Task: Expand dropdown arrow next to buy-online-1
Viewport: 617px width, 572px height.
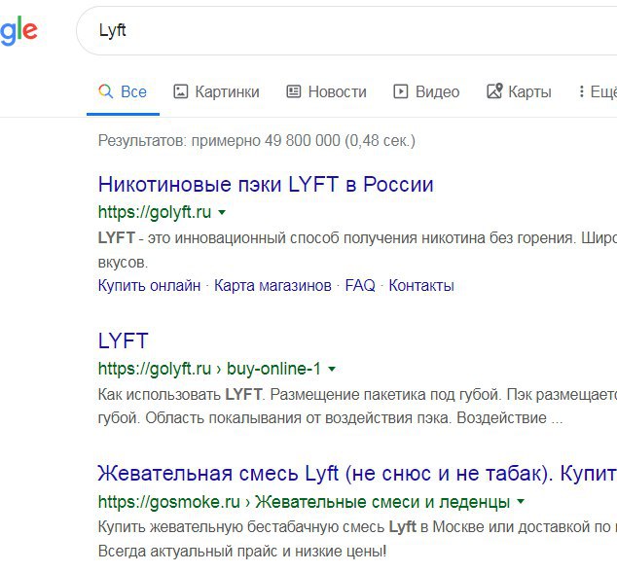Action: pos(332,369)
